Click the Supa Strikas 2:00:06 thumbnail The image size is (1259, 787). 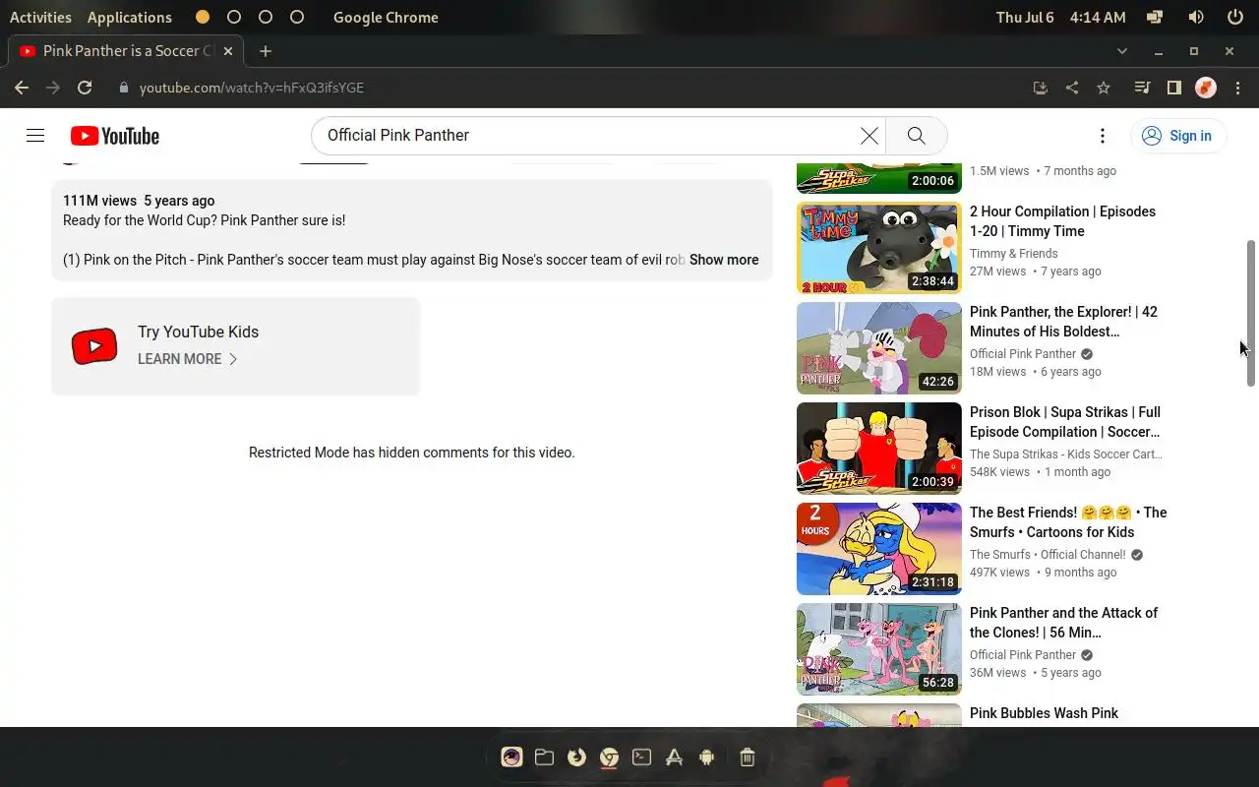(879, 178)
